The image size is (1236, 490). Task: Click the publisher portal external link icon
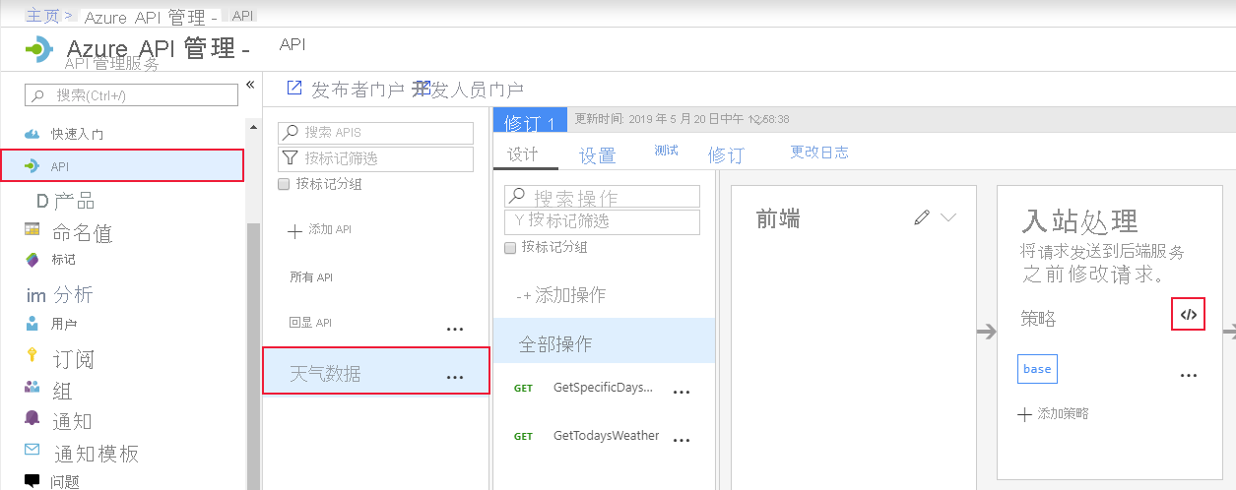pyautogui.click(x=293, y=88)
